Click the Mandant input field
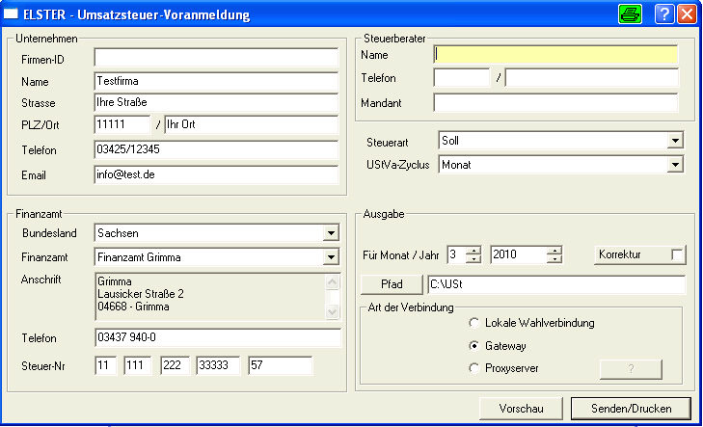 [556, 102]
